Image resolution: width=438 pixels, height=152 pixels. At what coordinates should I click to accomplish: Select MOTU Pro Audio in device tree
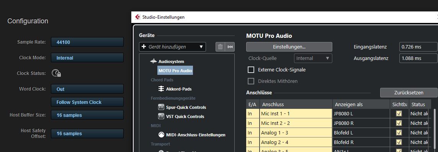click(x=175, y=70)
